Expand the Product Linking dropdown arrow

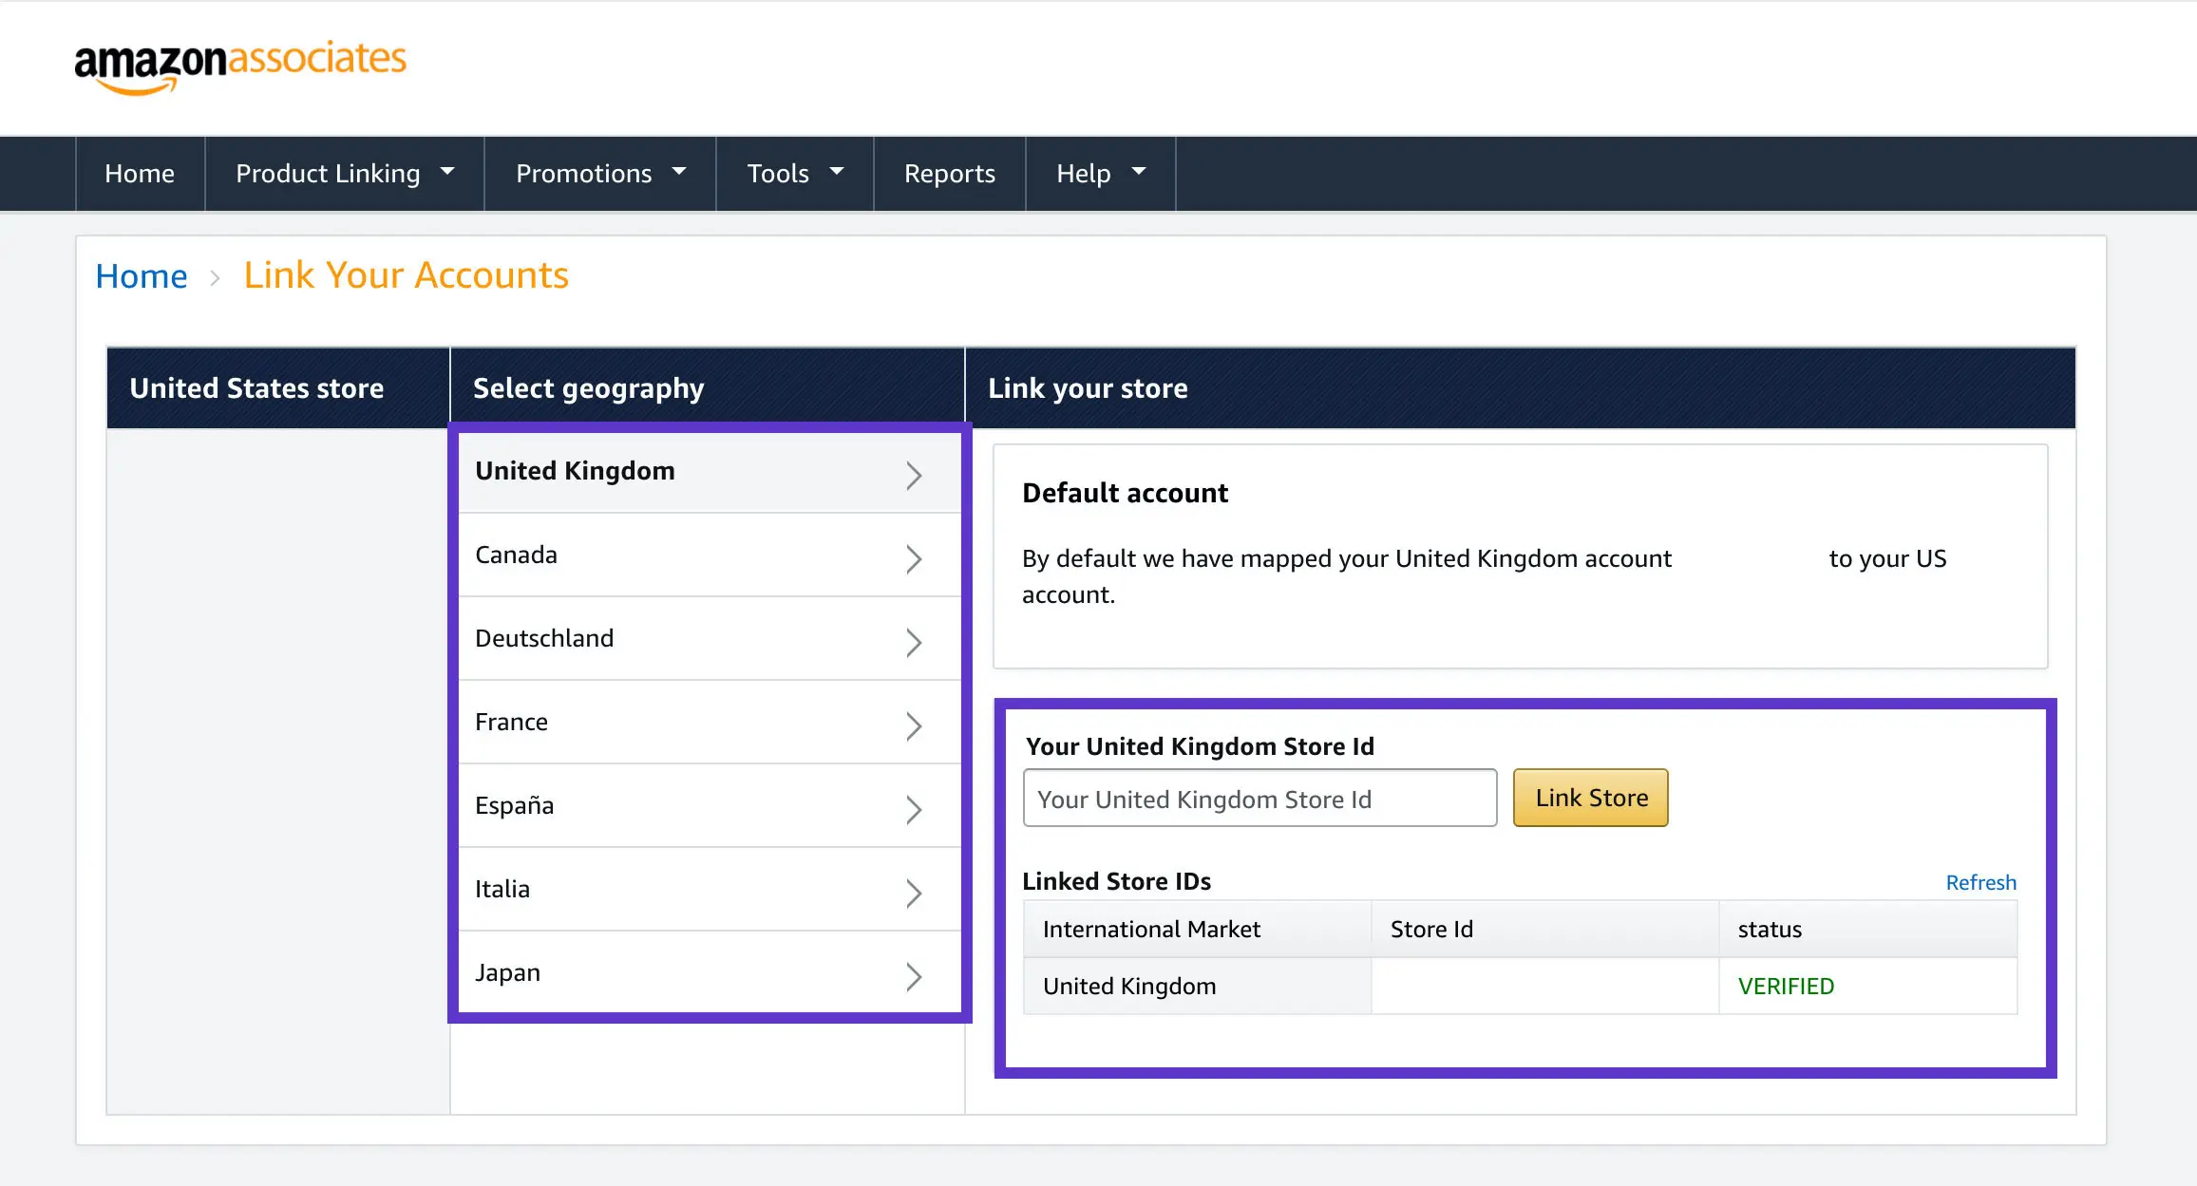[447, 172]
